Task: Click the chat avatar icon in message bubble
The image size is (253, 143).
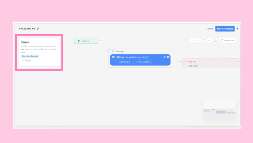Action: click(113, 57)
